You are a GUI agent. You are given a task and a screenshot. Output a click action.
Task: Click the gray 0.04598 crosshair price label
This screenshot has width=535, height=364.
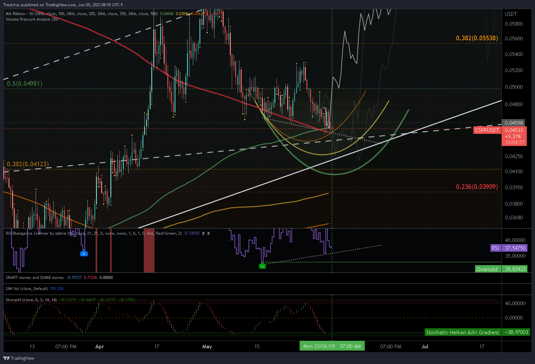513,123
